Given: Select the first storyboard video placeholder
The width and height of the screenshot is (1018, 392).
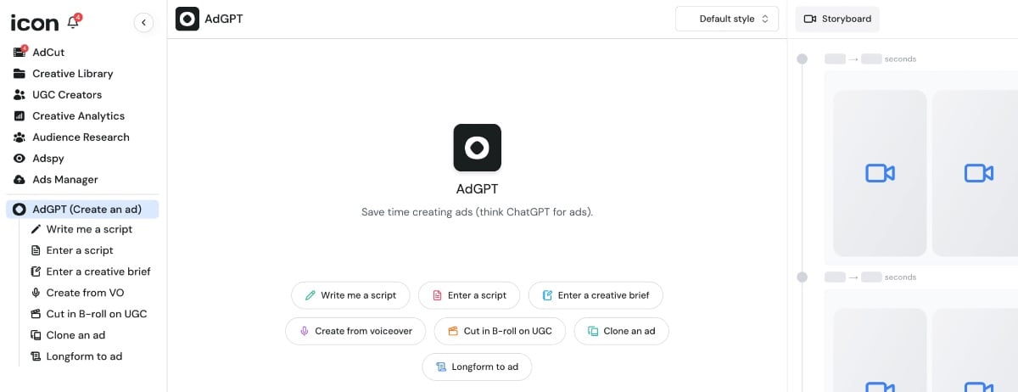Looking at the screenshot, I should click(x=880, y=173).
